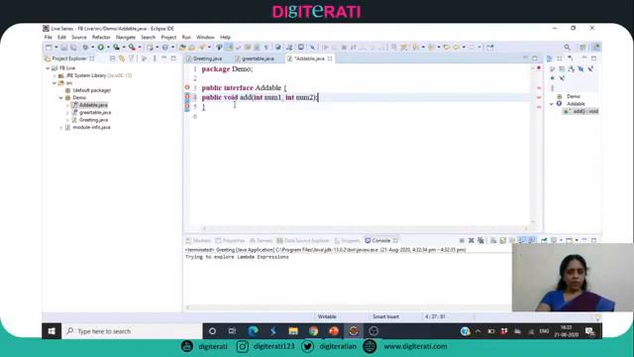Image resolution: width=634 pixels, height=357 pixels.
Task: Open the dropdown next to Debug icon
Action: pyautogui.click(x=92, y=48)
